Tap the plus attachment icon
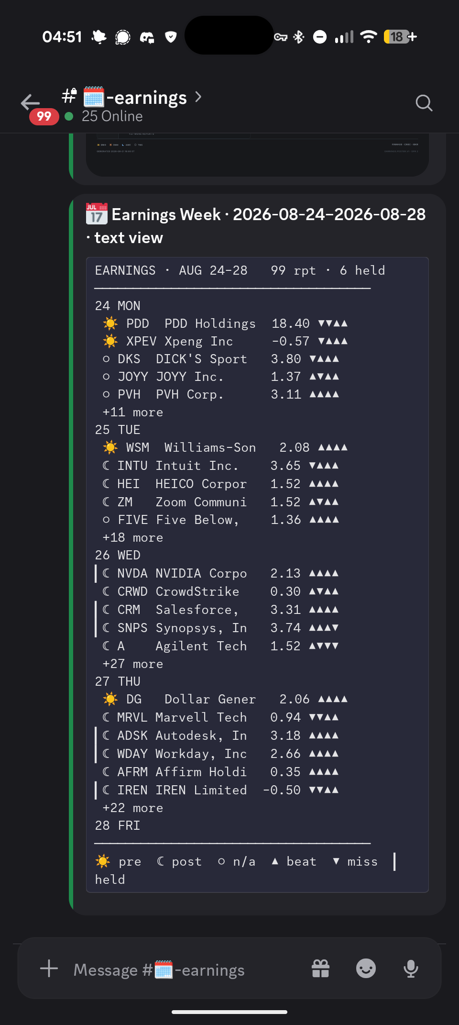459x1025 pixels. pos(49,969)
